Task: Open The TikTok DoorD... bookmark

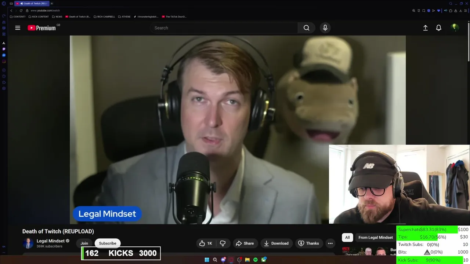Action: (x=174, y=16)
